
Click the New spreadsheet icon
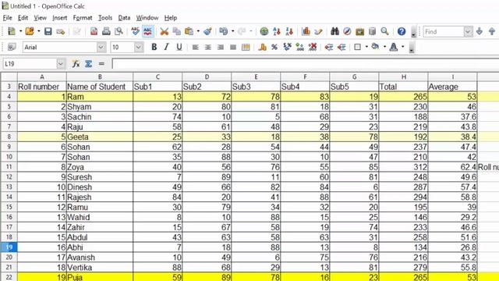point(12,31)
